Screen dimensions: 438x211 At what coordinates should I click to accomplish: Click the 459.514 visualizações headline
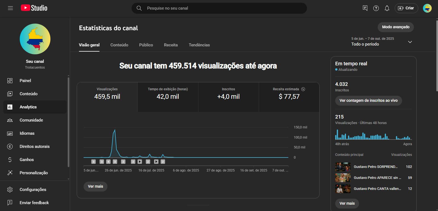(198, 66)
